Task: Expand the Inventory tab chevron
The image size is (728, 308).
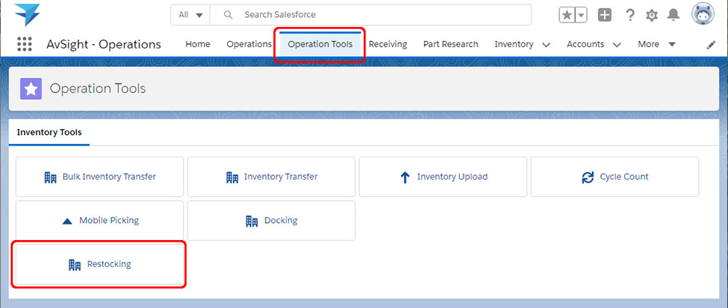Action: pos(546,45)
